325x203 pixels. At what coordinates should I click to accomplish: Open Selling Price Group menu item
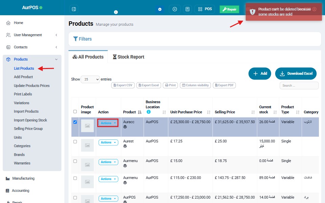28,129
